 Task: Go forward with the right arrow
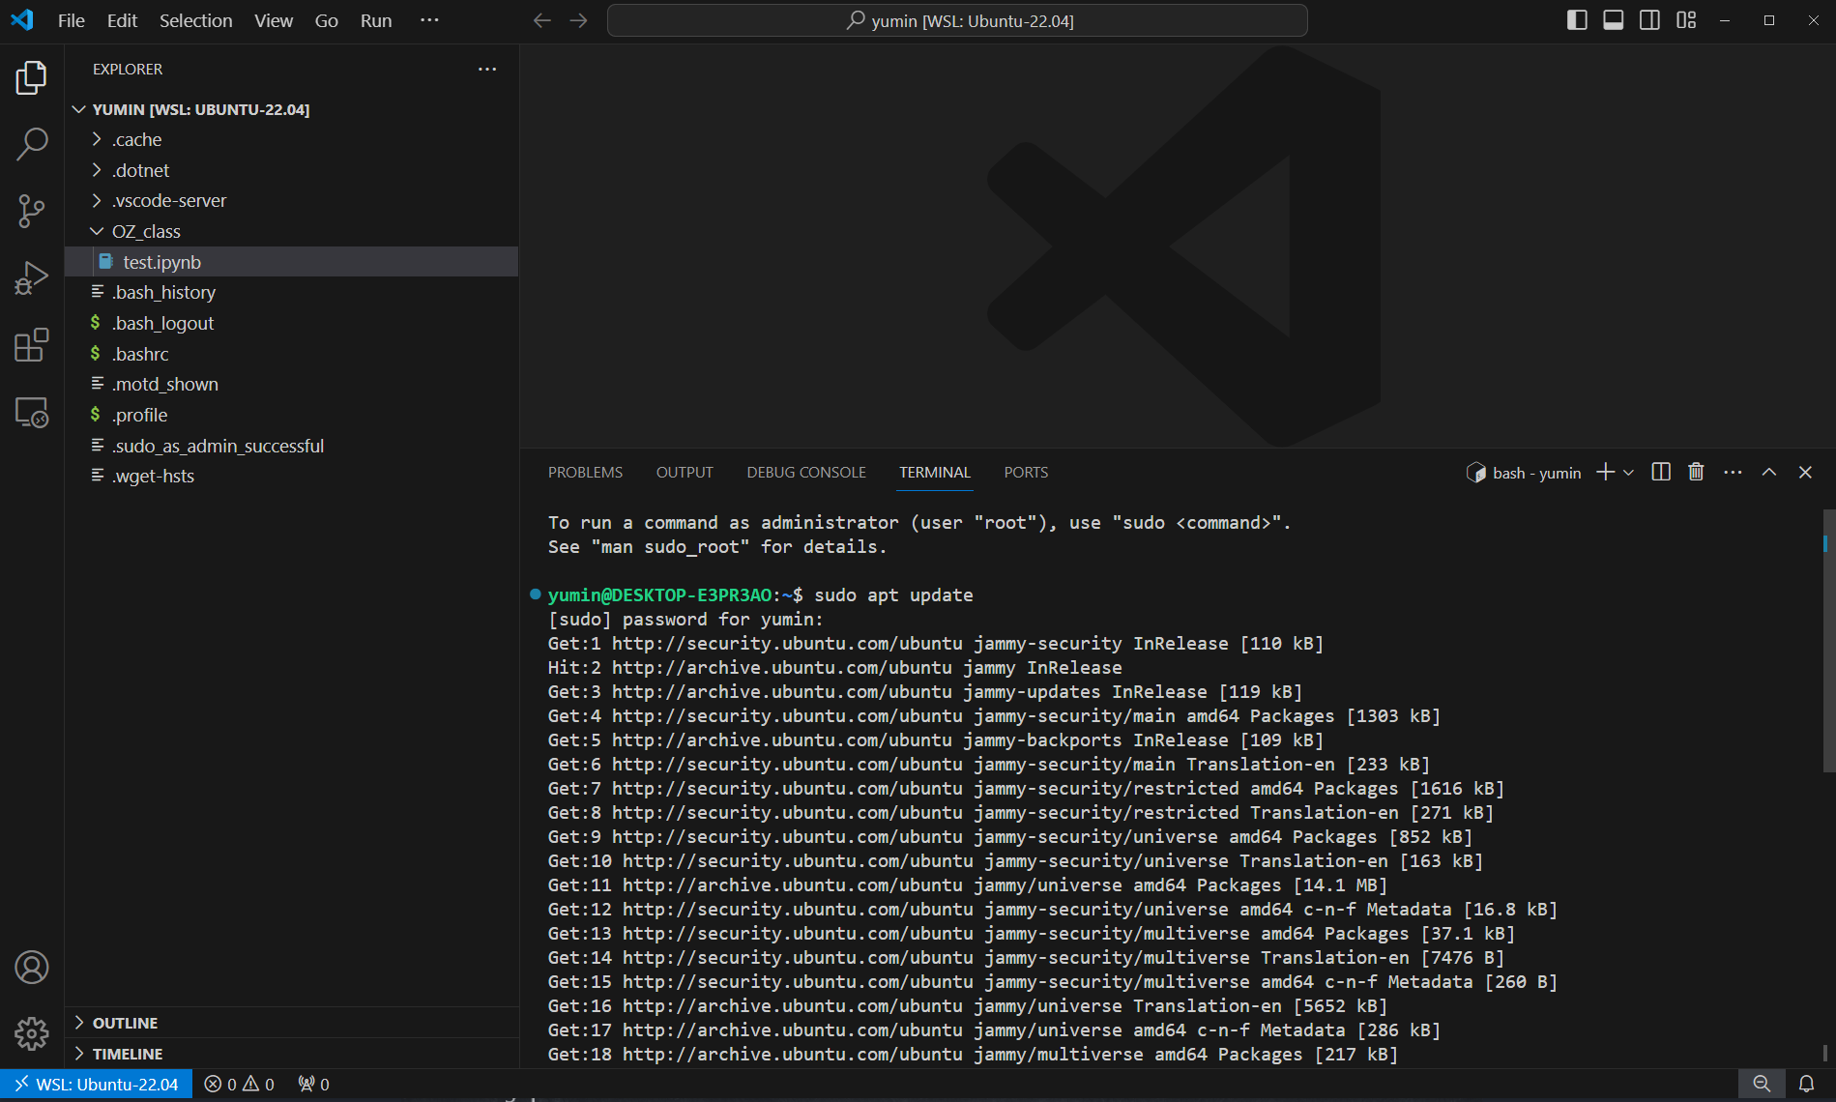point(578,20)
